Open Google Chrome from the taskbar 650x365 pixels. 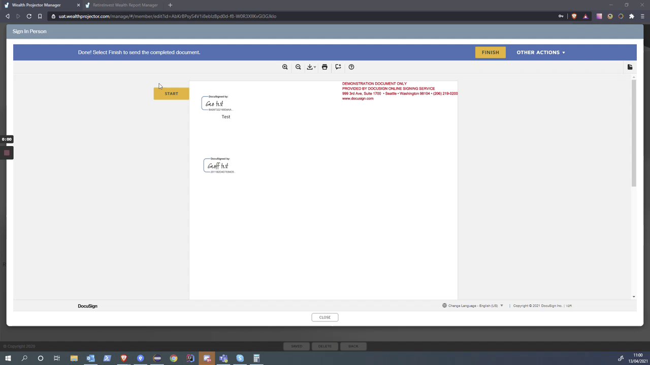click(x=174, y=358)
